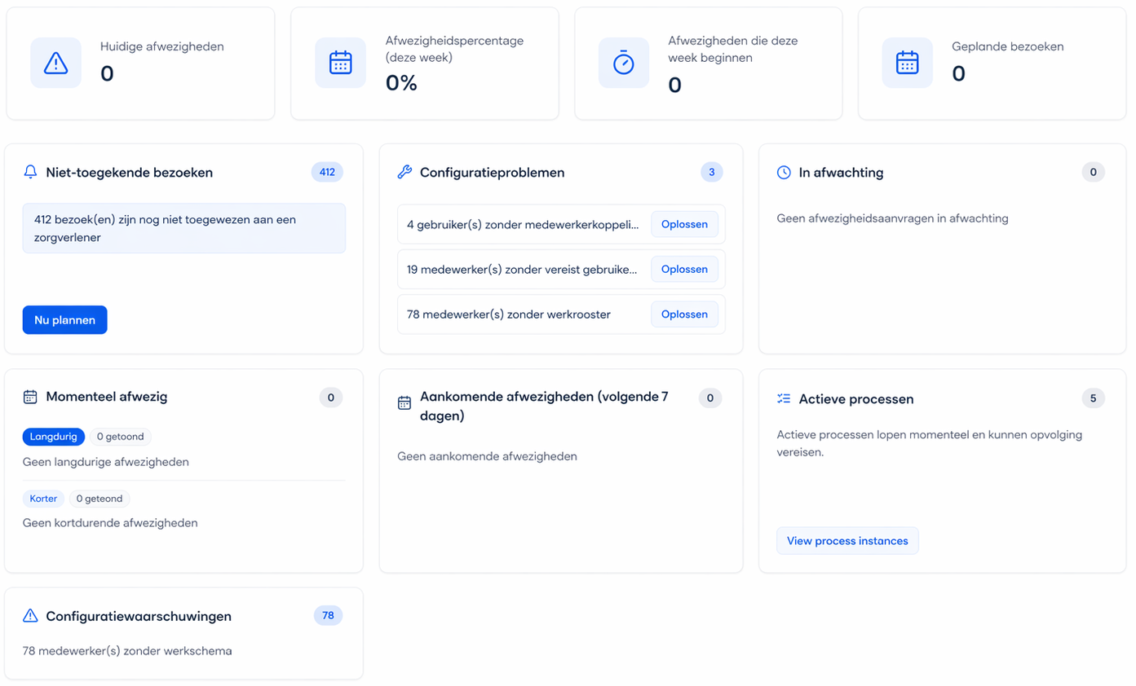Image resolution: width=1136 pixels, height=686 pixels.
Task: Click Oplossen for medewerkers zonder werkrooster
Action: [x=683, y=314]
